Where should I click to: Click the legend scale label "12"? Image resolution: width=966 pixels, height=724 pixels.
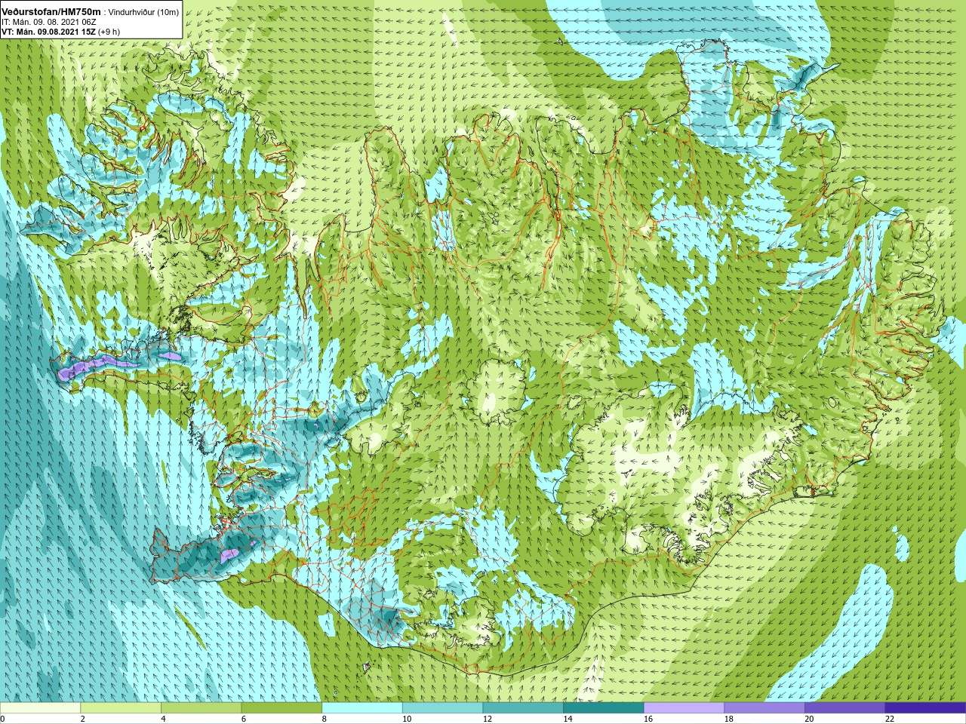pyautogui.click(x=488, y=719)
